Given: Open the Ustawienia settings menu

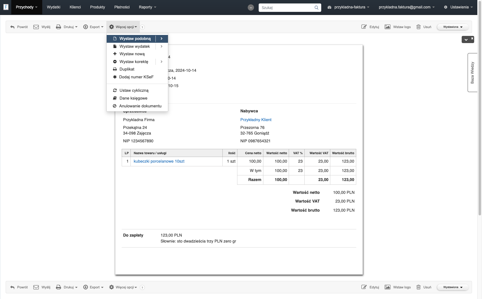Looking at the screenshot, I should 458,7.
